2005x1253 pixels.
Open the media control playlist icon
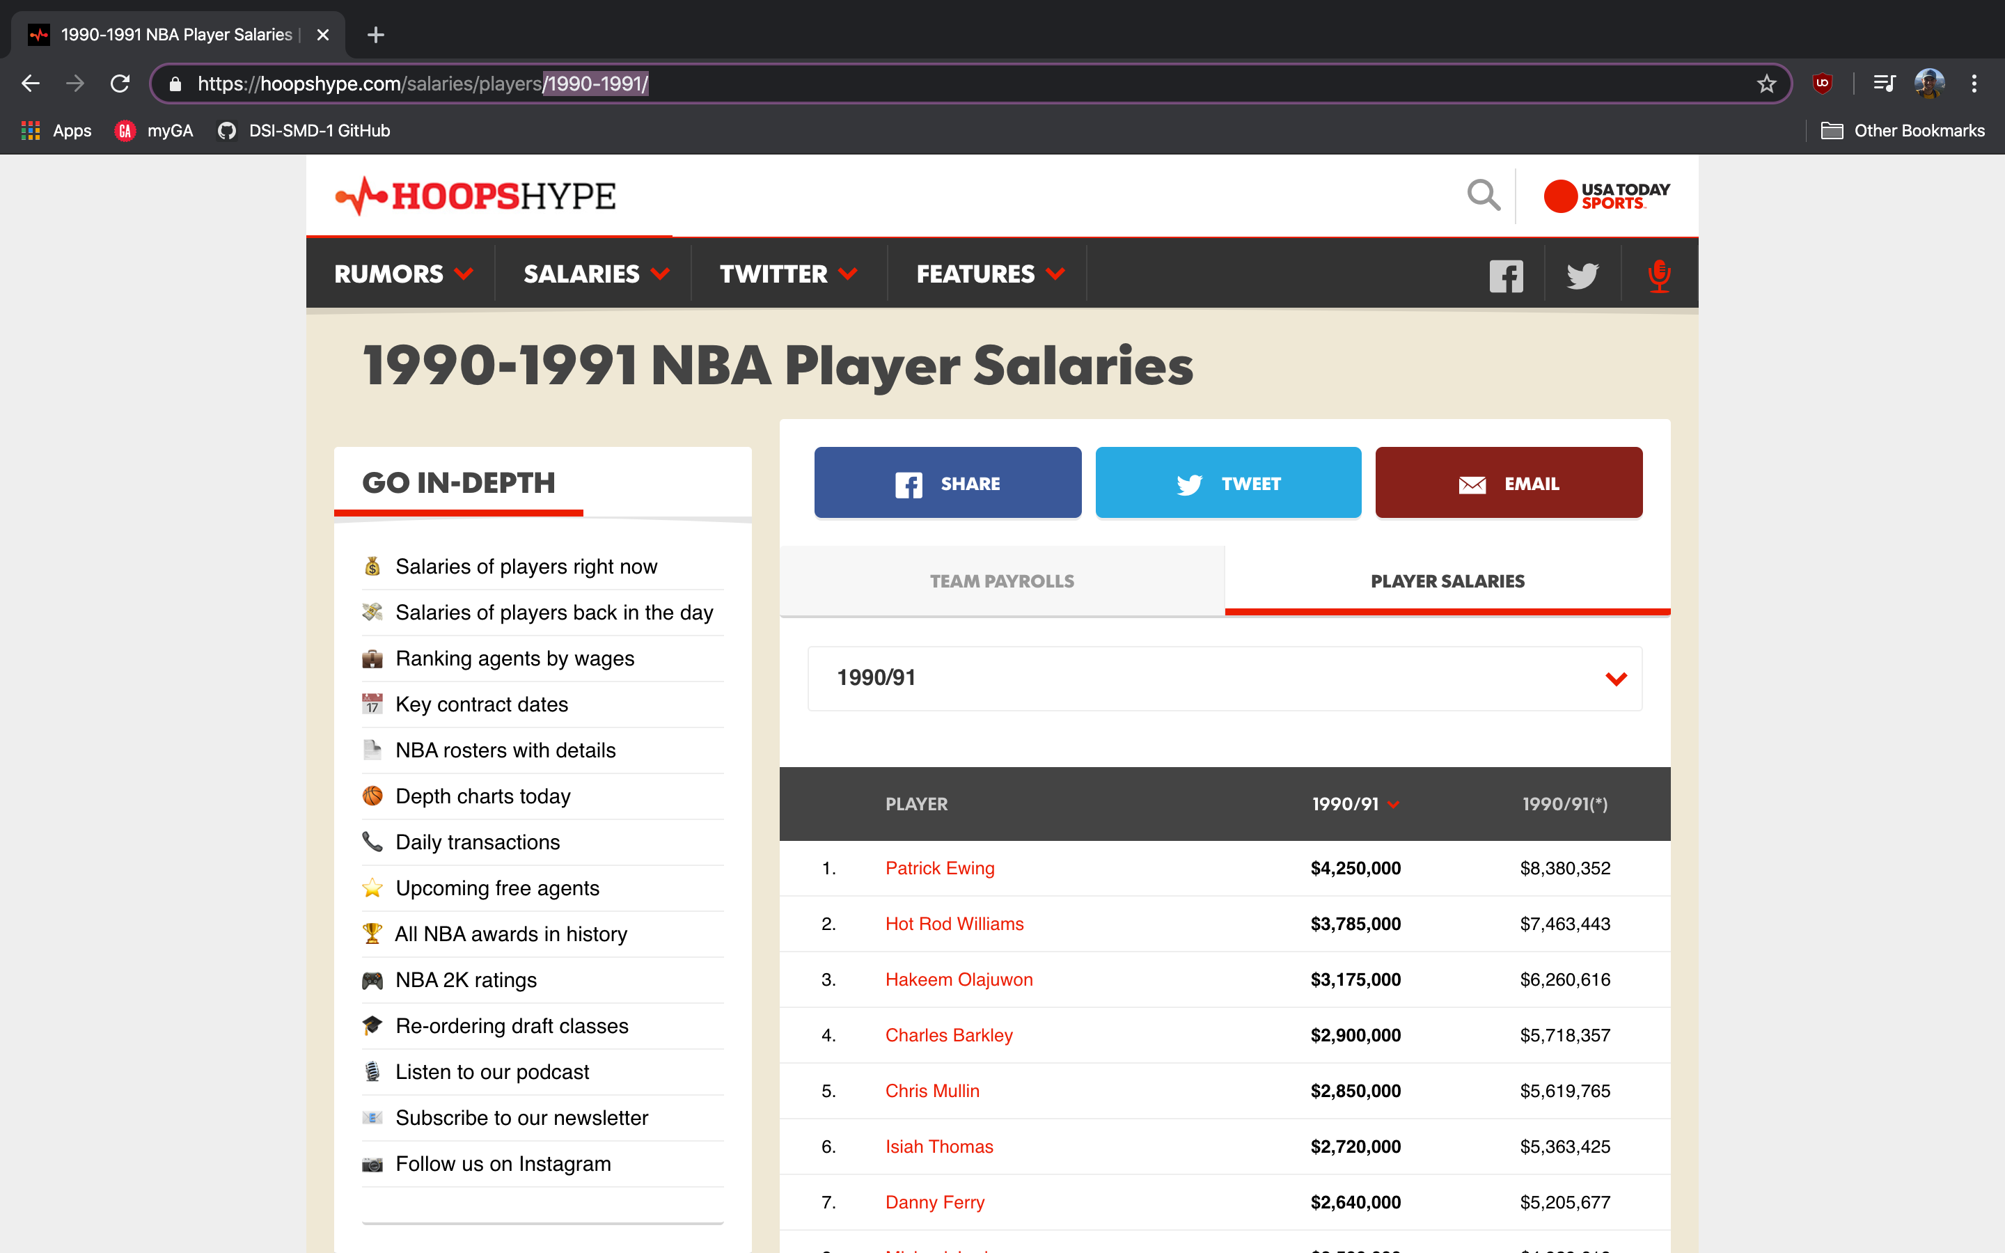[x=1884, y=84]
